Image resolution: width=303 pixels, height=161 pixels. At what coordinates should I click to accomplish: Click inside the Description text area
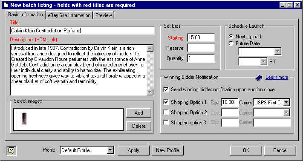pos(78,70)
